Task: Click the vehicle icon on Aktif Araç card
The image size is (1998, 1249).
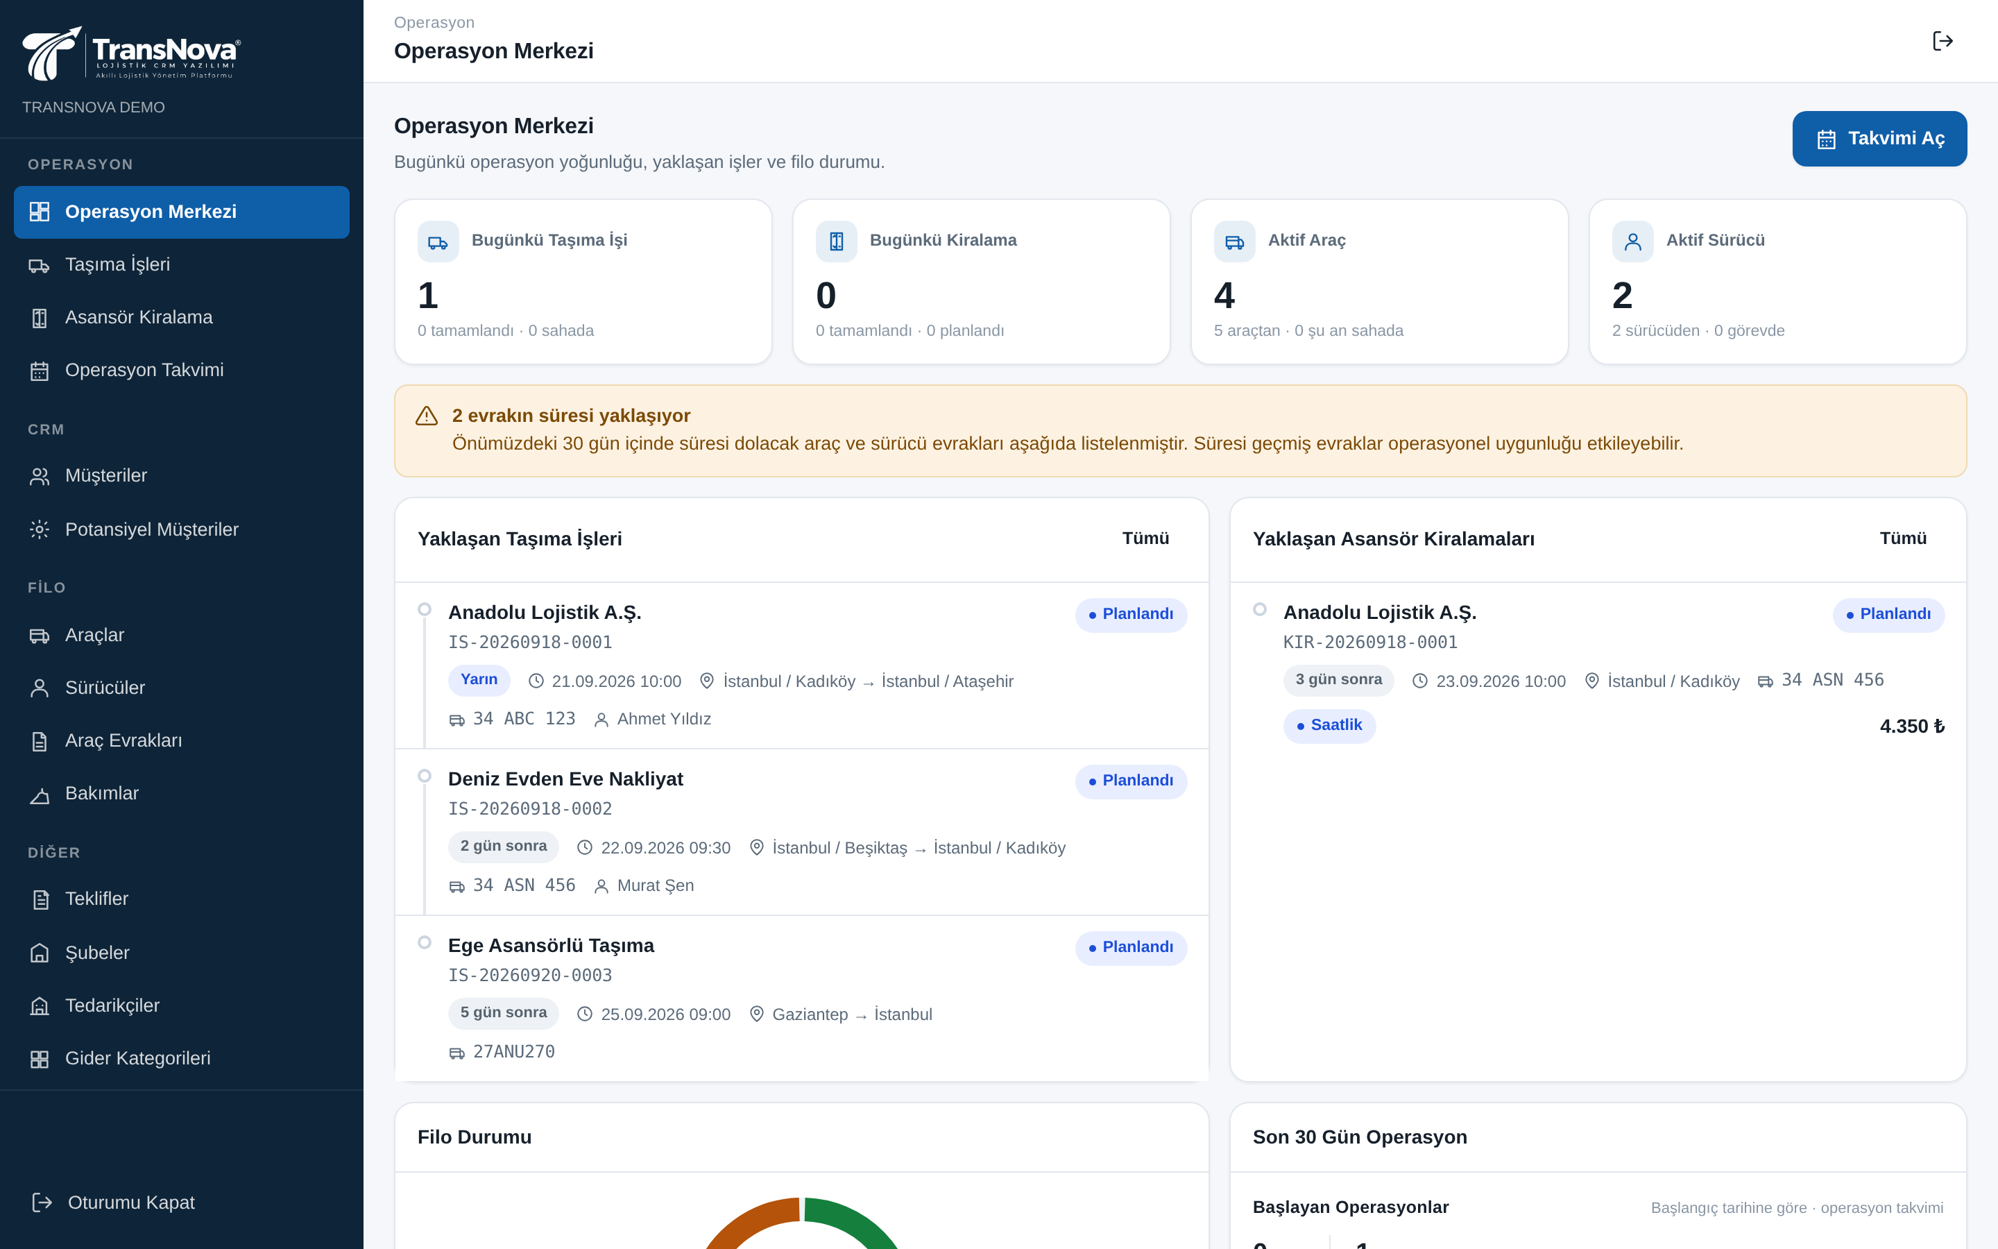Action: click(1234, 242)
